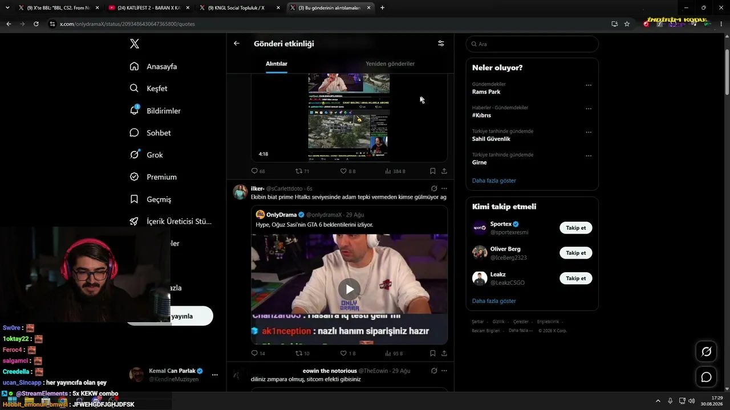Screen dimensions: 730x410
Task: Share the post with 384 B views
Action: (x=444, y=171)
